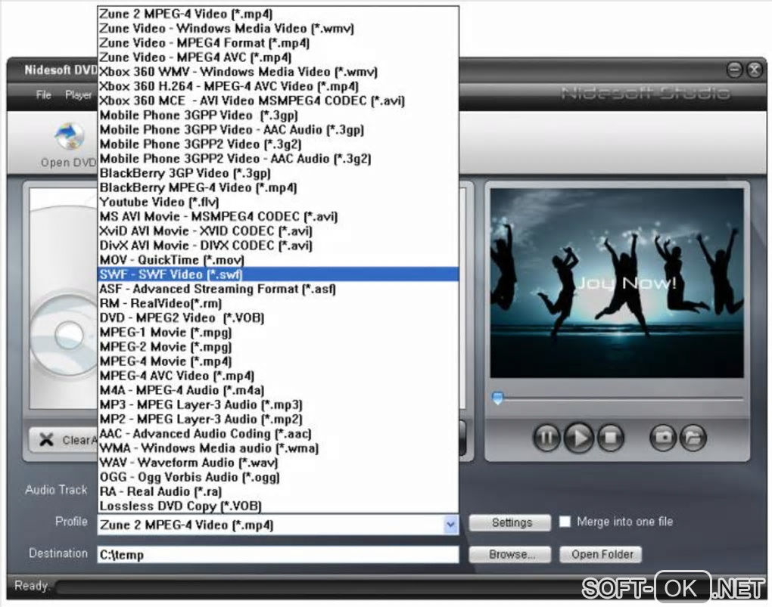772x607 pixels.
Task: Select Mobile Phone 3GPP2 Video (*.3g2)
Action: [x=279, y=144]
